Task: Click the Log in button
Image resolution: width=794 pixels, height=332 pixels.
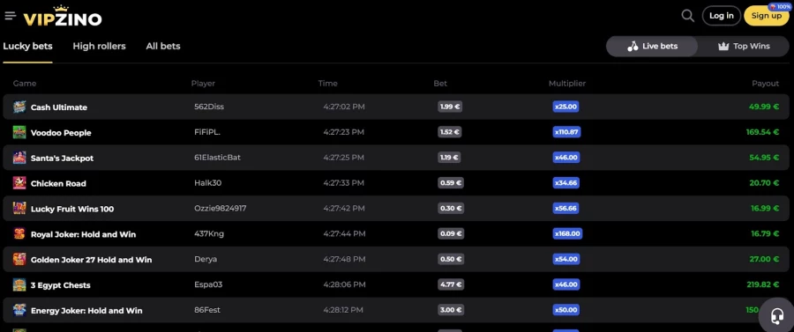Action: pyautogui.click(x=721, y=16)
